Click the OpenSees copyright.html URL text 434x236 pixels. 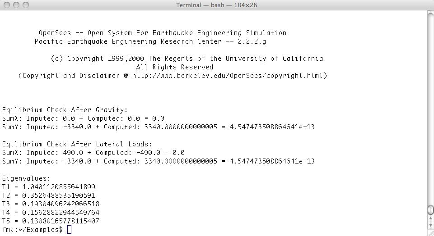[x=227, y=76]
